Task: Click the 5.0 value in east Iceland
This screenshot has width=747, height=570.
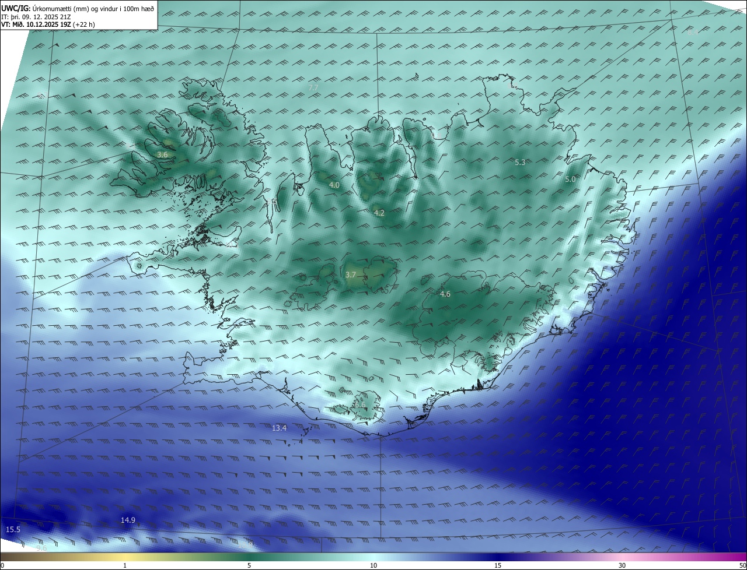Action: tap(570, 180)
